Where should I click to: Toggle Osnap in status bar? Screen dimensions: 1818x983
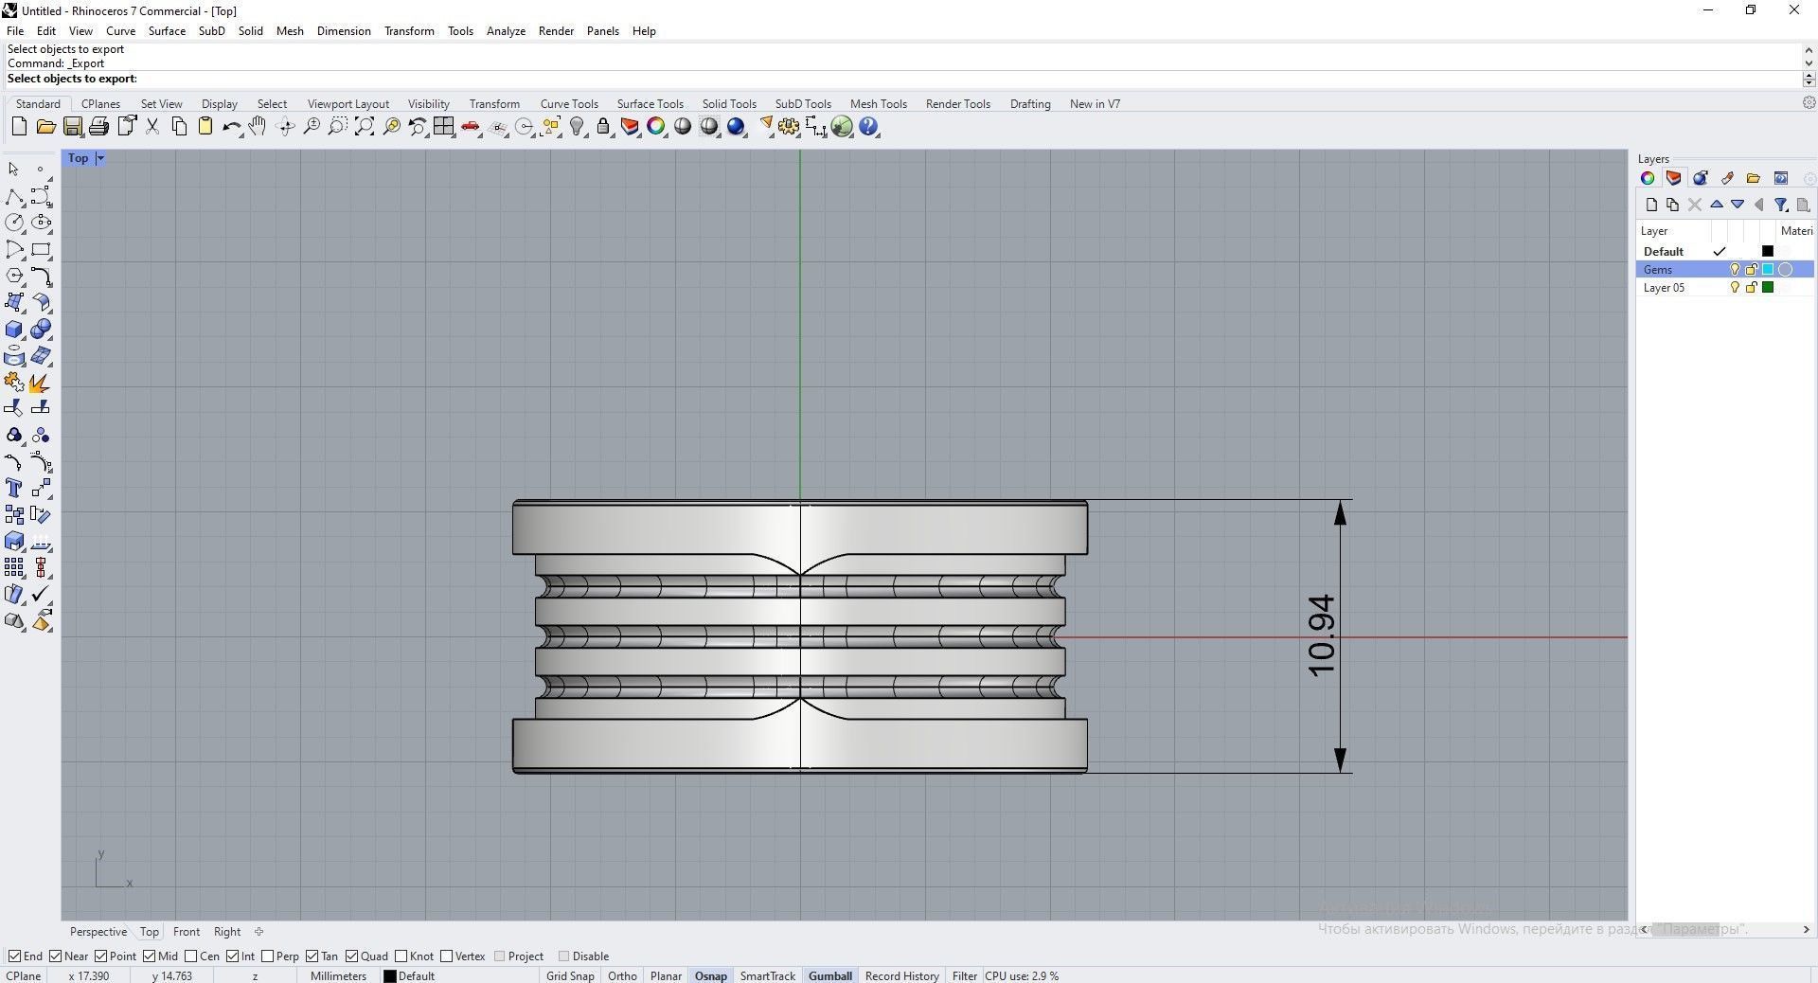point(711,976)
